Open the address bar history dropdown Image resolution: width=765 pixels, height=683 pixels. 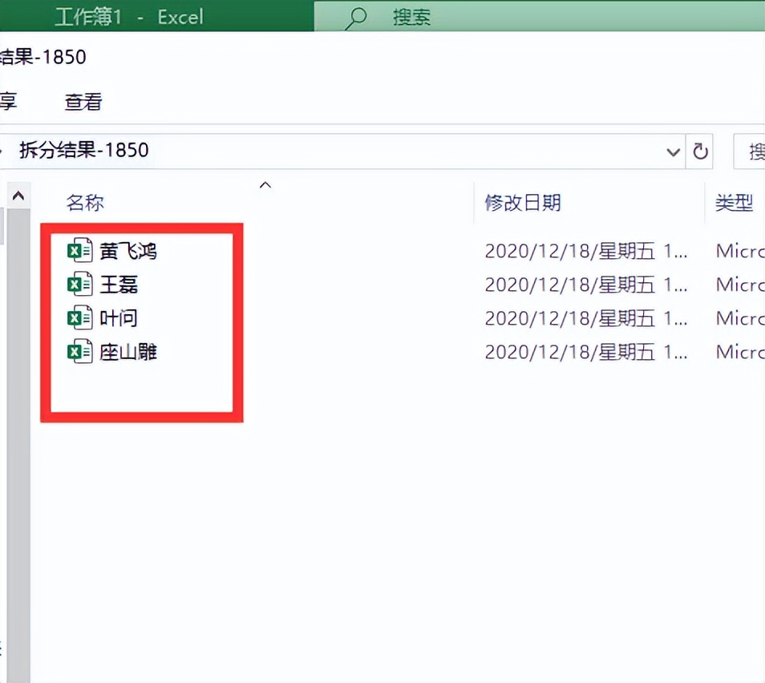tap(673, 152)
